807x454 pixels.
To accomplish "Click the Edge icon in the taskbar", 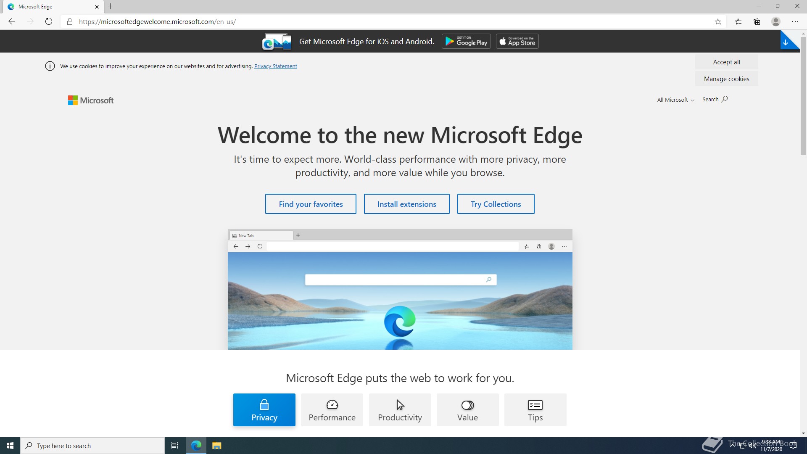I will (x=196, y=446).
